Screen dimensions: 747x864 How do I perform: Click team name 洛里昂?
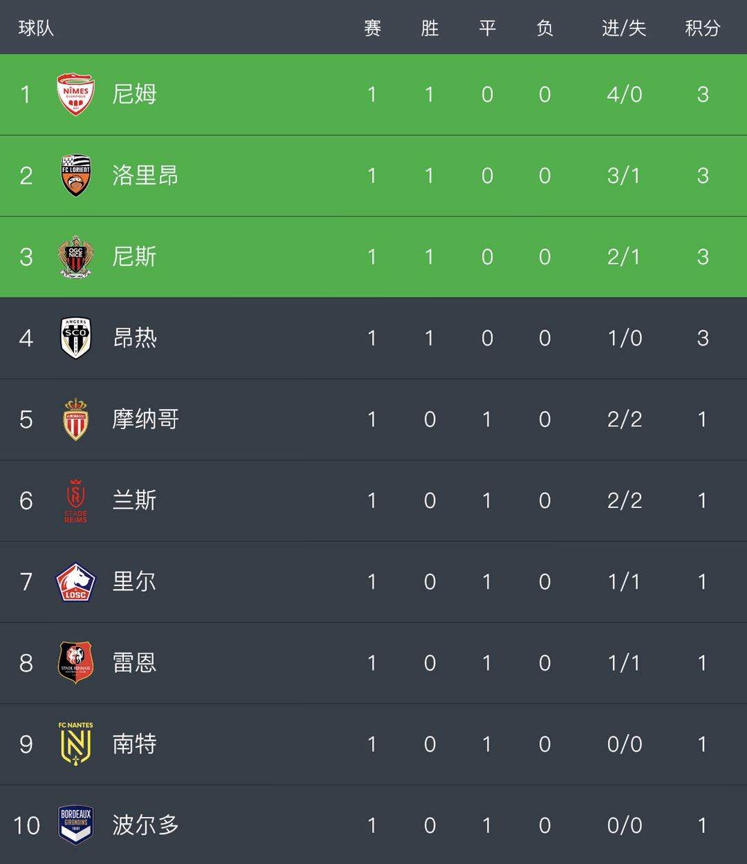coord(146,176)
